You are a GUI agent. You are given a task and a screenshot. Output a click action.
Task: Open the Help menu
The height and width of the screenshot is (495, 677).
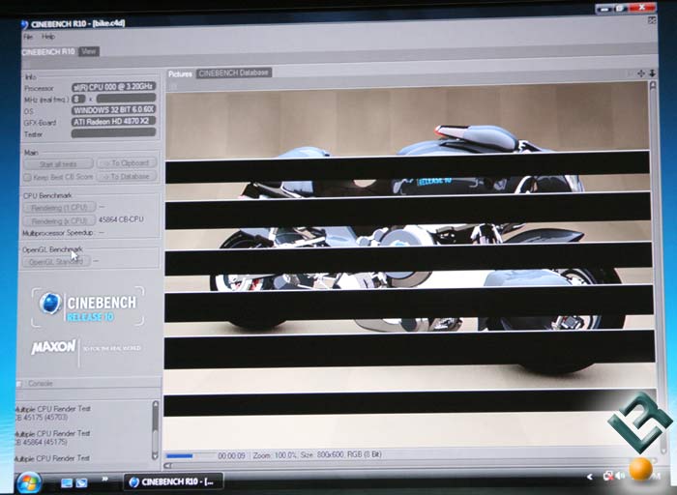pos(48,37)
